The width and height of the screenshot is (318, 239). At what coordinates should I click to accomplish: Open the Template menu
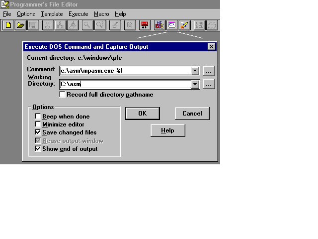[52, 14]
